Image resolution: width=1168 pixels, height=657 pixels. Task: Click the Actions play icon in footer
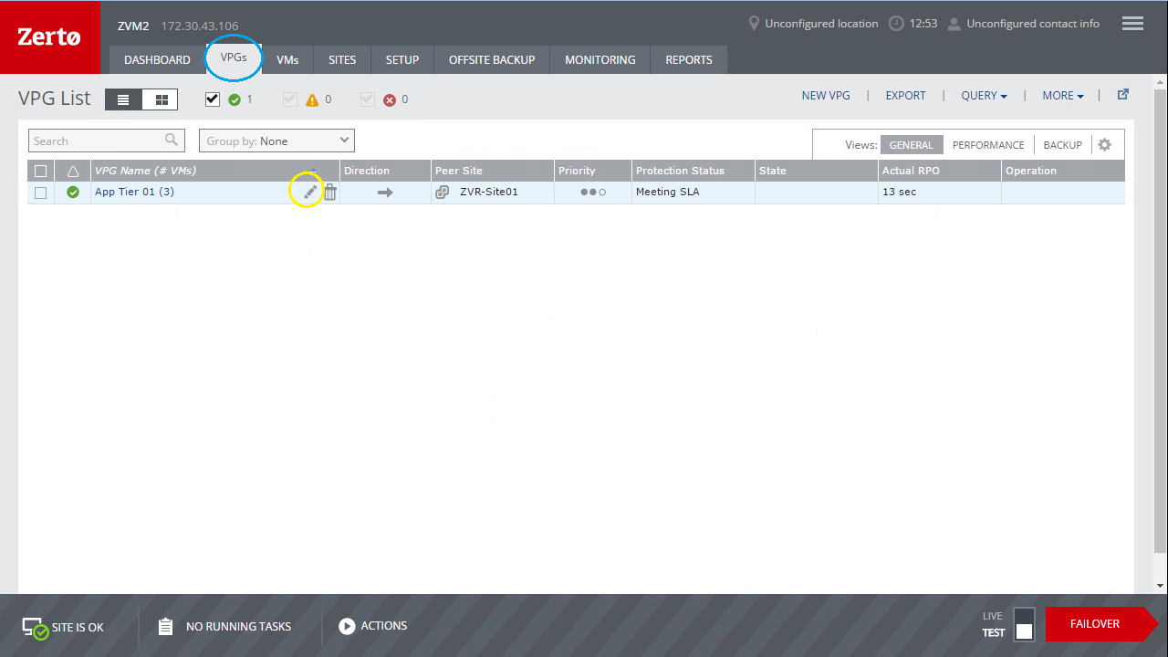point(347,626)
